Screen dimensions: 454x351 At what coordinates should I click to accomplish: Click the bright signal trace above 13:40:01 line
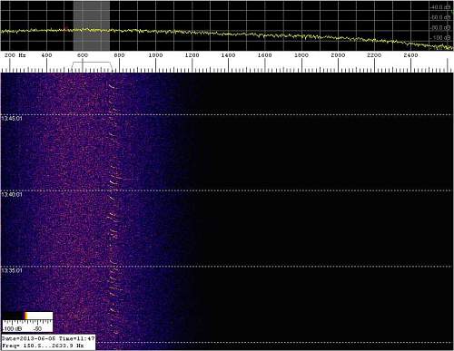pos(113,182)
